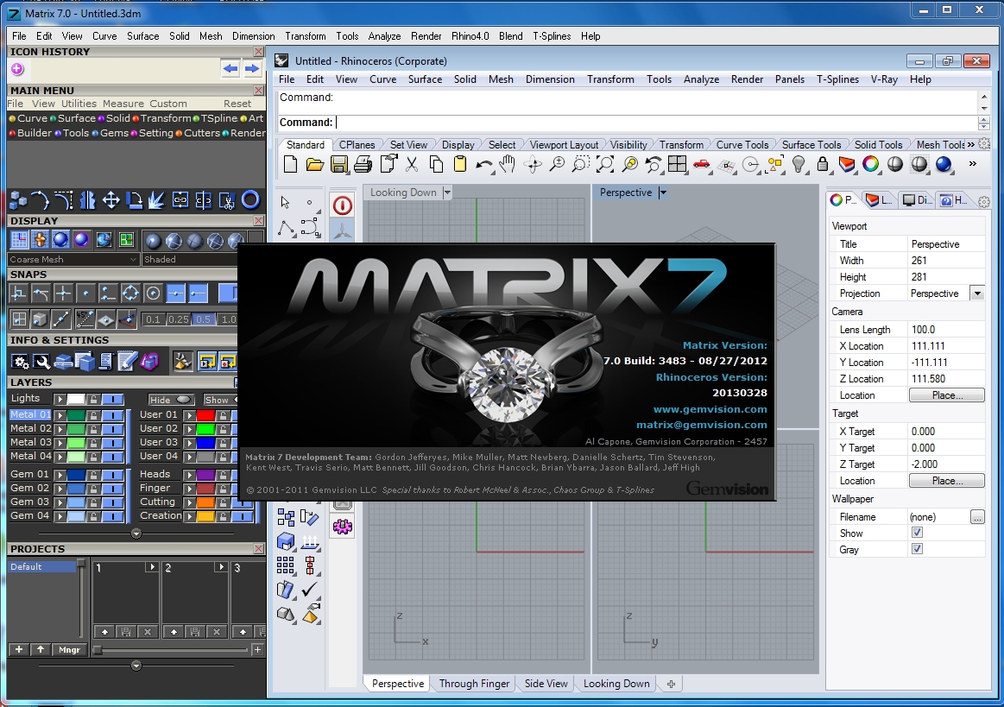The width and height of the screenshot is (1004, 707).
Task: Click the collapse arrow below Layers panel
Action: 136,533
